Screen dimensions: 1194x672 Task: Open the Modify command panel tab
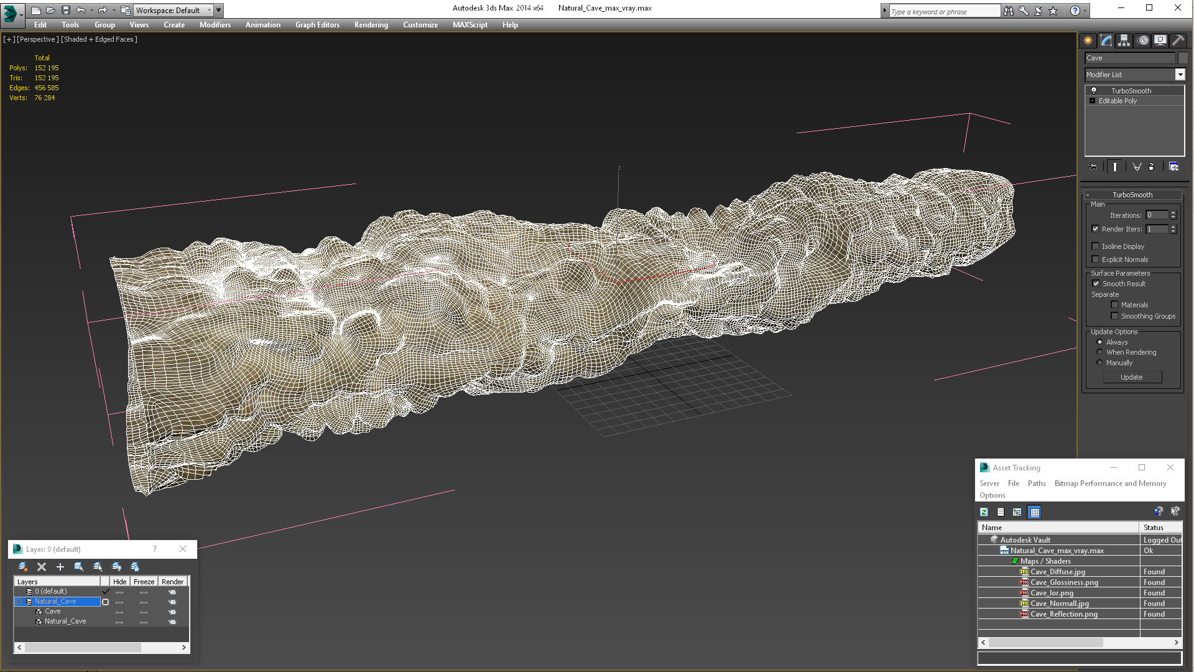coord(1106,40)
